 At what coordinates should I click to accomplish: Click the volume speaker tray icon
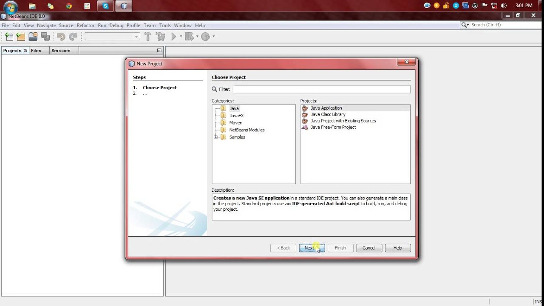(504, 6)
